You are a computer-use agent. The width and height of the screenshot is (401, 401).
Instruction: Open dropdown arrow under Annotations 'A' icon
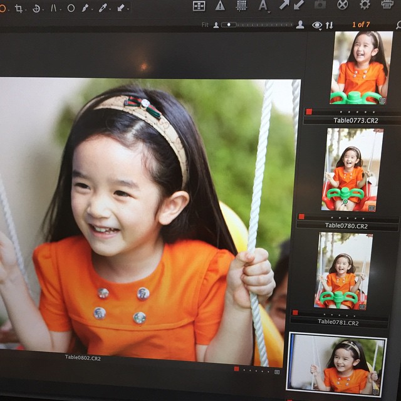pos(269,12)
